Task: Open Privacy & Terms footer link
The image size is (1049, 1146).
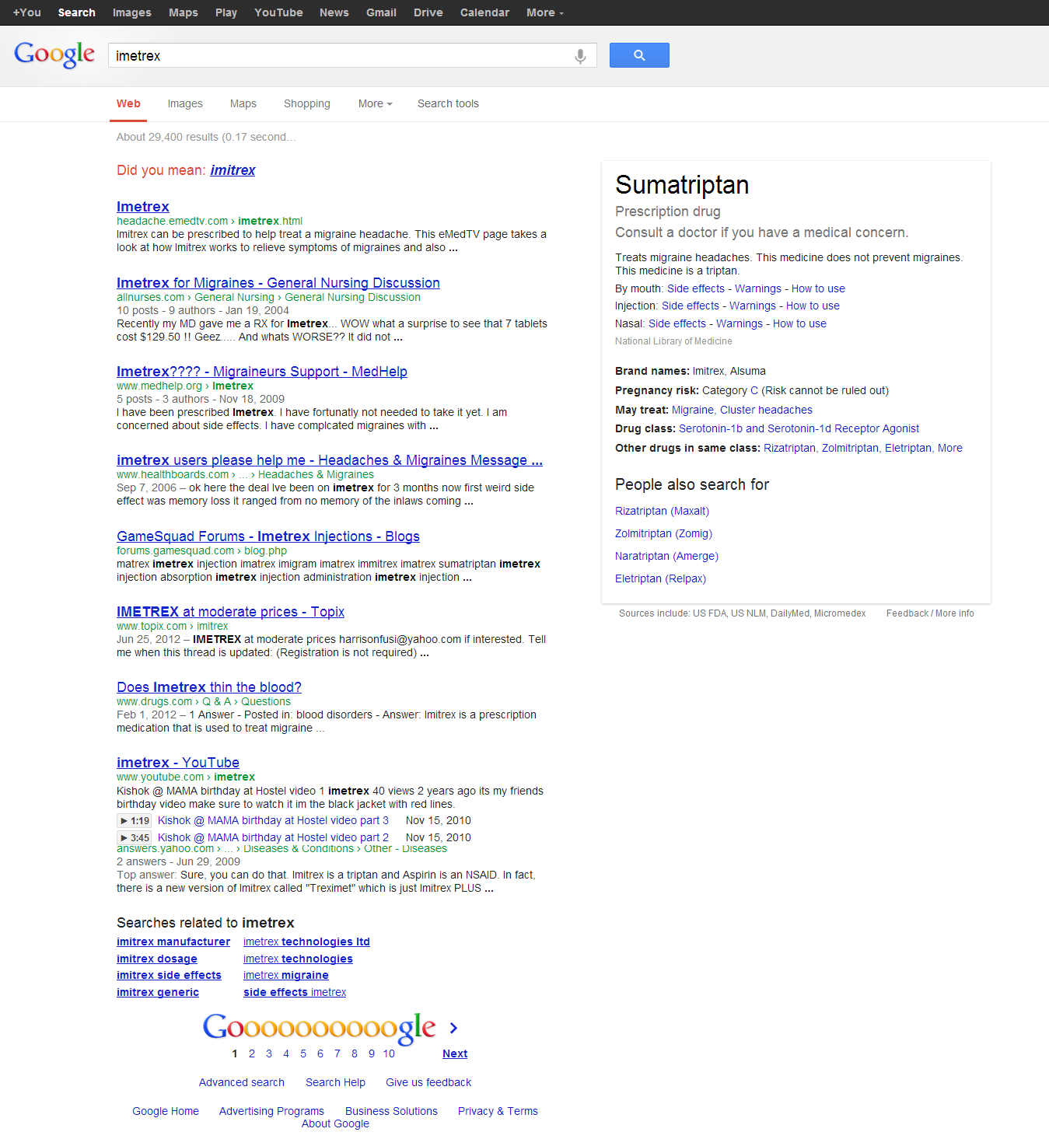Action: pyautogui.click(x=498, y=1111)
